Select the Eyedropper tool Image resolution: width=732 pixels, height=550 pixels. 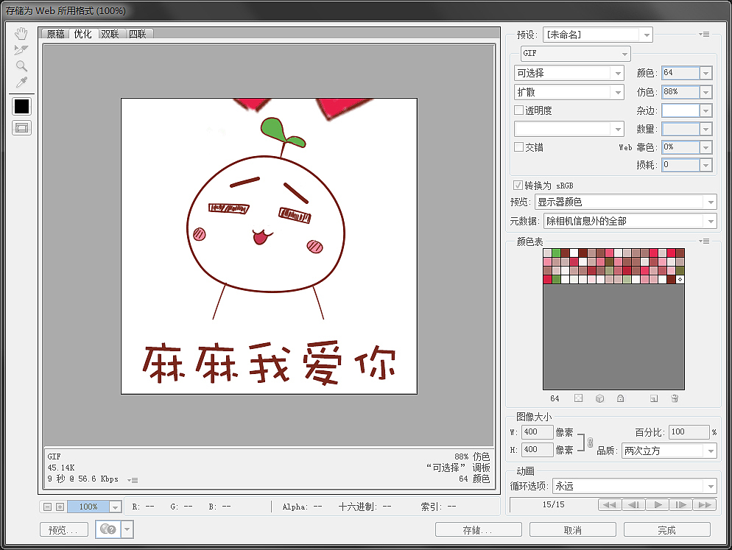(x=21, y=83)
